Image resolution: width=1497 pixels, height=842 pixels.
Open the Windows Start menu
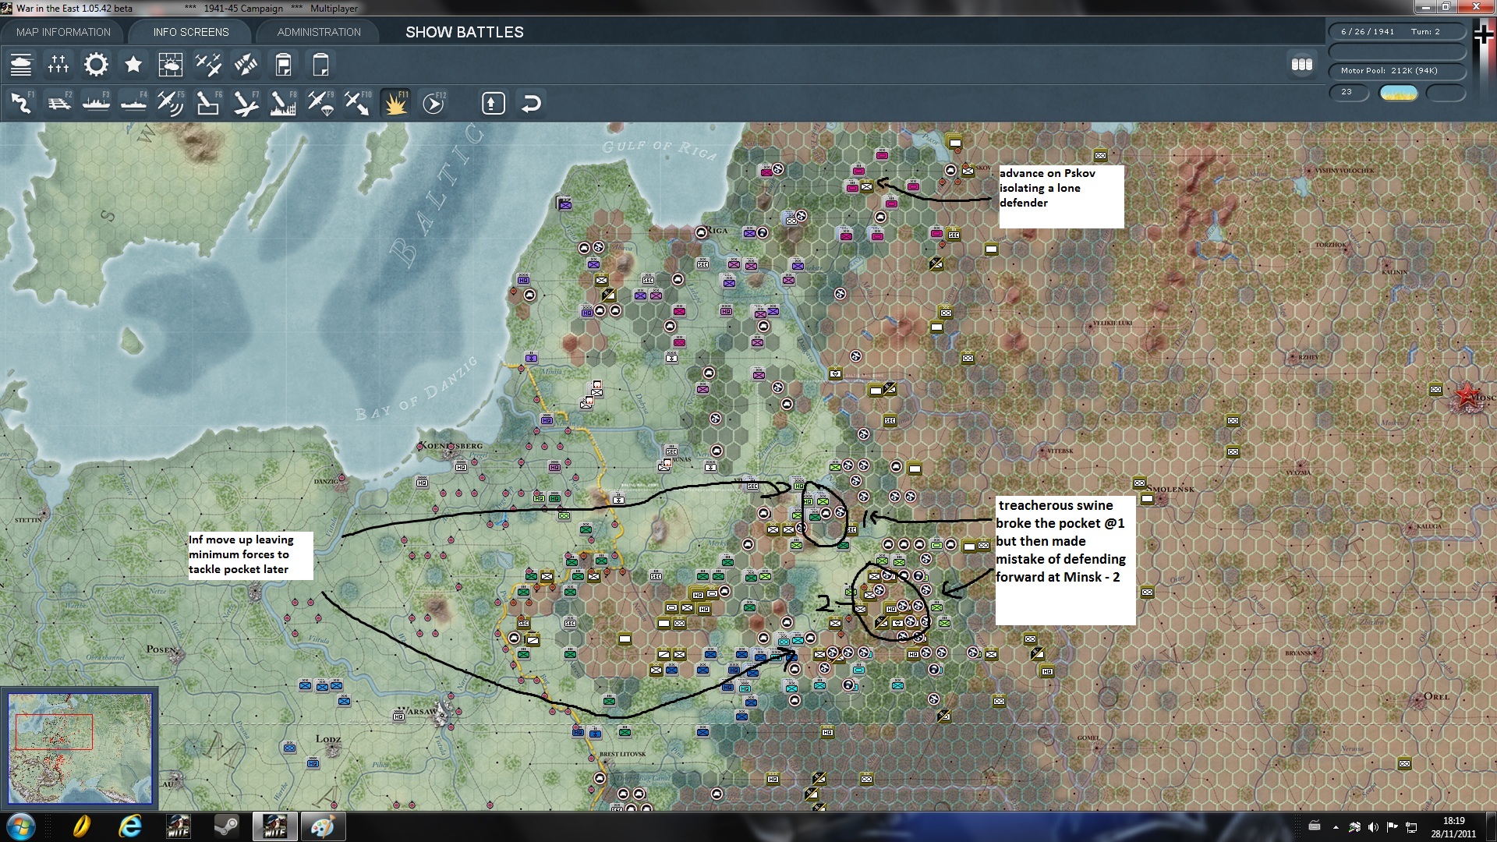click(21, 826)
